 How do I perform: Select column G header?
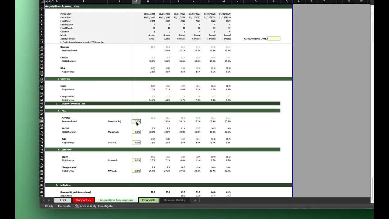click(136, 2)
